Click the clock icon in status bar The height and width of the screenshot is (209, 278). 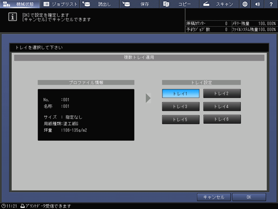pos(3,206)
